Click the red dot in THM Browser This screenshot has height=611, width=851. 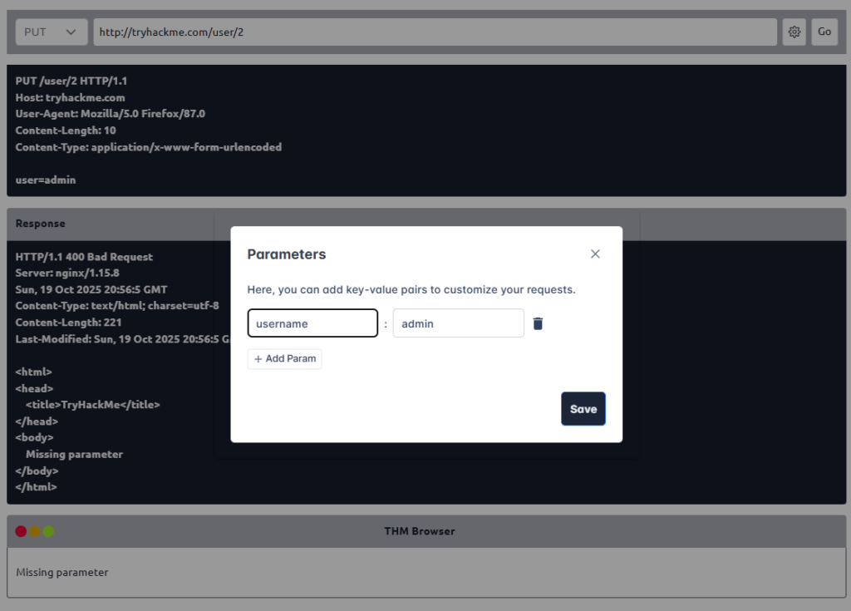(21, 531)
